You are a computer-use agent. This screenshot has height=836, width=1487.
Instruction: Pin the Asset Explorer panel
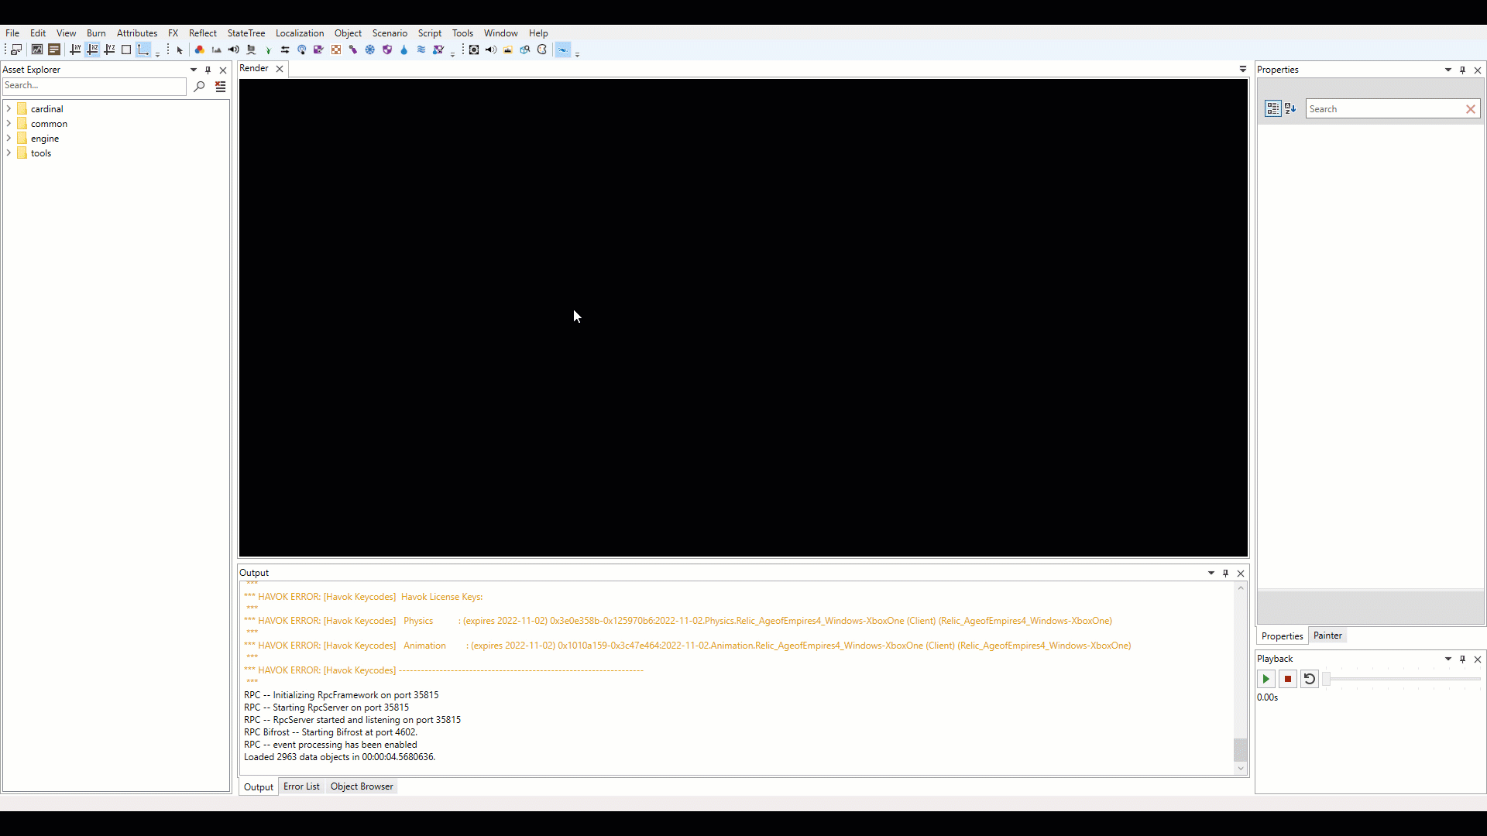(x=208, y=70)
